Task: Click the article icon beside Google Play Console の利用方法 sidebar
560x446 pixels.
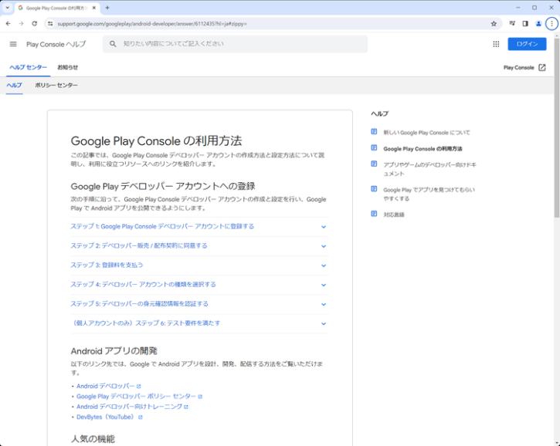Action: (x=374, y=147)
